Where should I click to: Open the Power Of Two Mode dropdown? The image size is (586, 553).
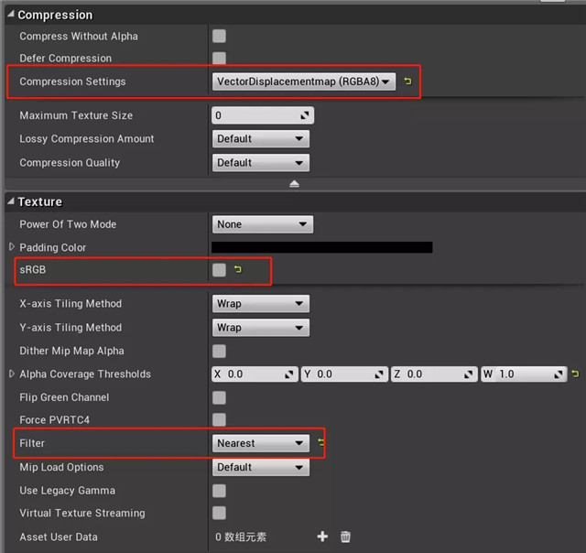click(262, 224)
